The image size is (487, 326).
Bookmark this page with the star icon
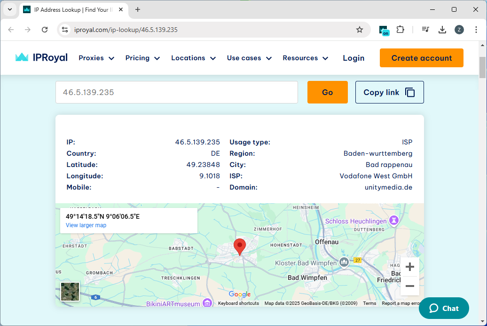tap(359, 30)
